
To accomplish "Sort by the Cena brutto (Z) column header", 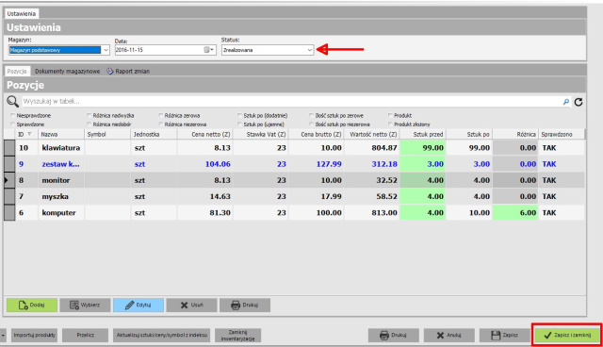I will 317,134.
